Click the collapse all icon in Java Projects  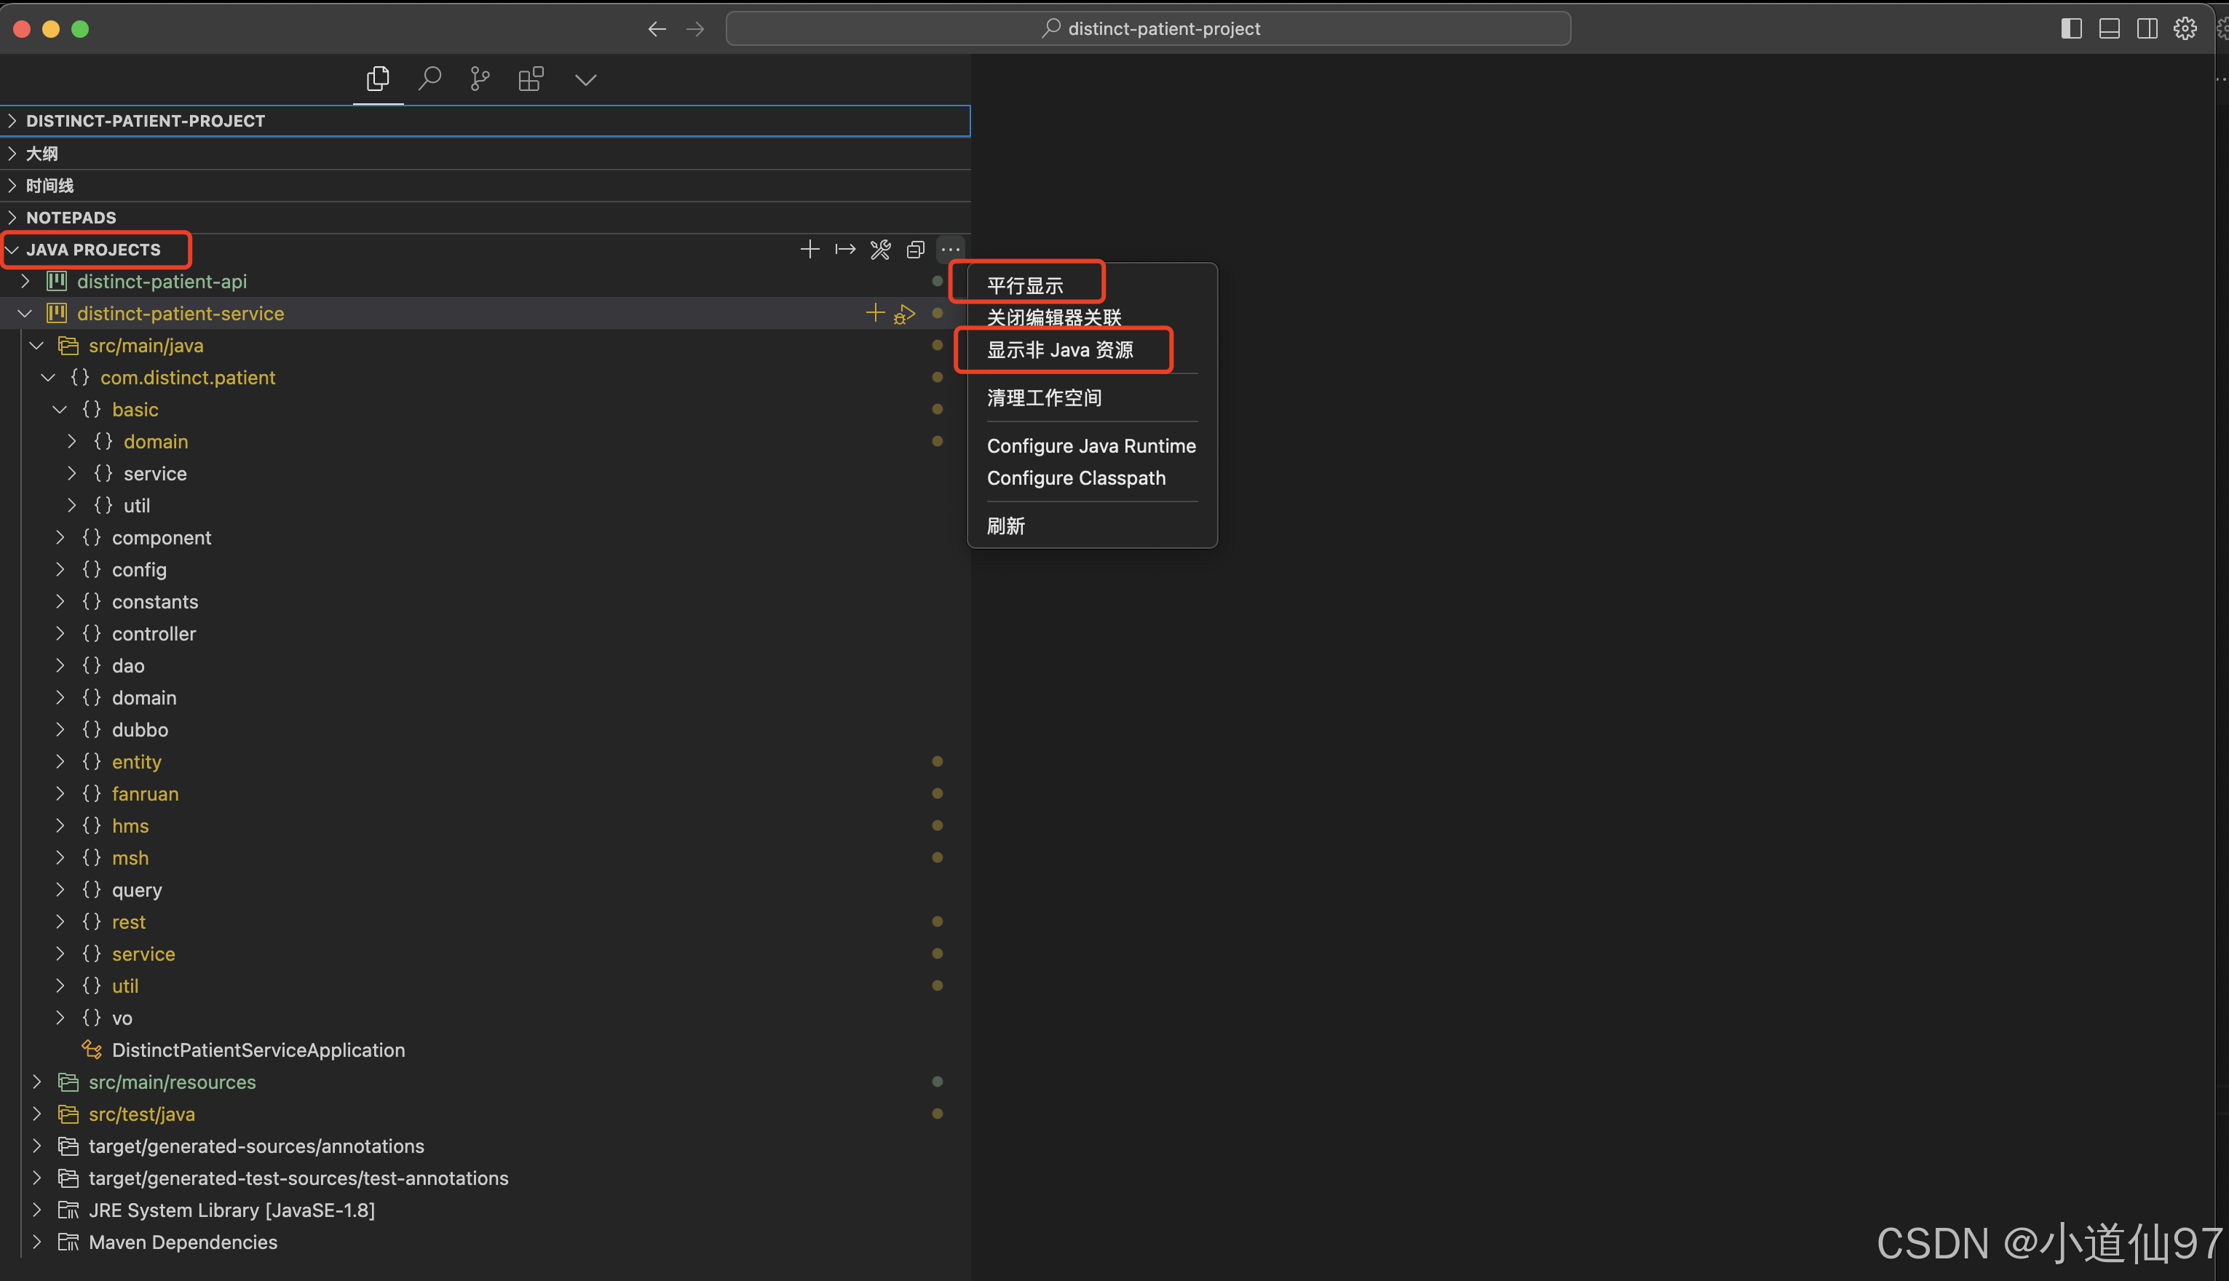[x=915, y=250]
